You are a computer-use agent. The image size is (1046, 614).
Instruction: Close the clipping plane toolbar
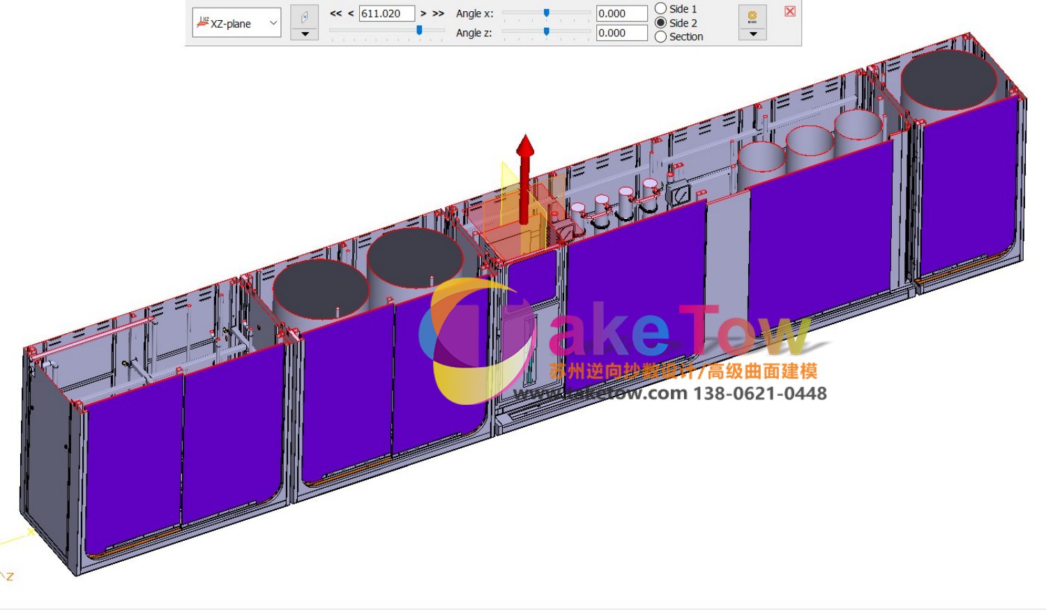790,11
